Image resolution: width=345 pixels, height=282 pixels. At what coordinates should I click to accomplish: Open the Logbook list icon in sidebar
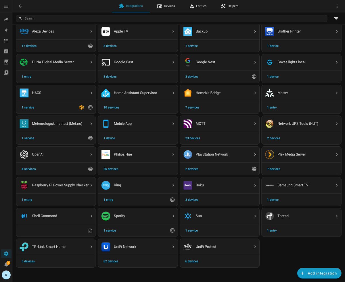6,41
